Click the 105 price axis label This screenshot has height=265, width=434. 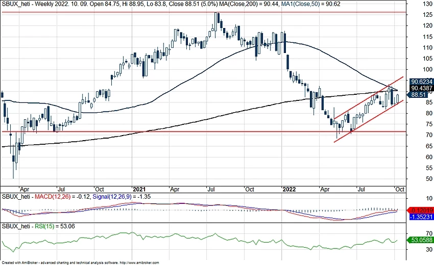[x=427, y=59]
